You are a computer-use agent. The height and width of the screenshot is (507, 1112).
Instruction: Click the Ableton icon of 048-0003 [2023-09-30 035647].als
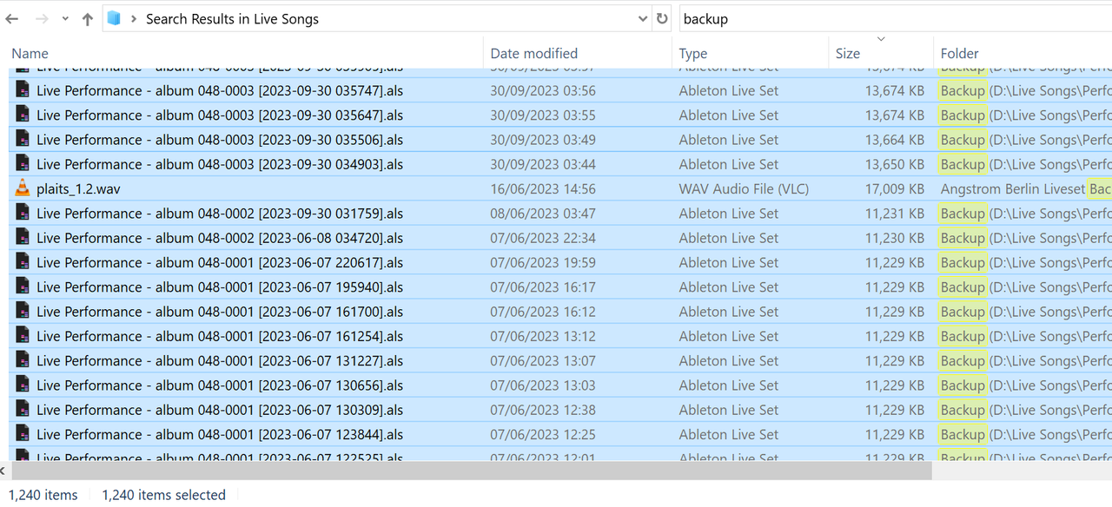23,114
